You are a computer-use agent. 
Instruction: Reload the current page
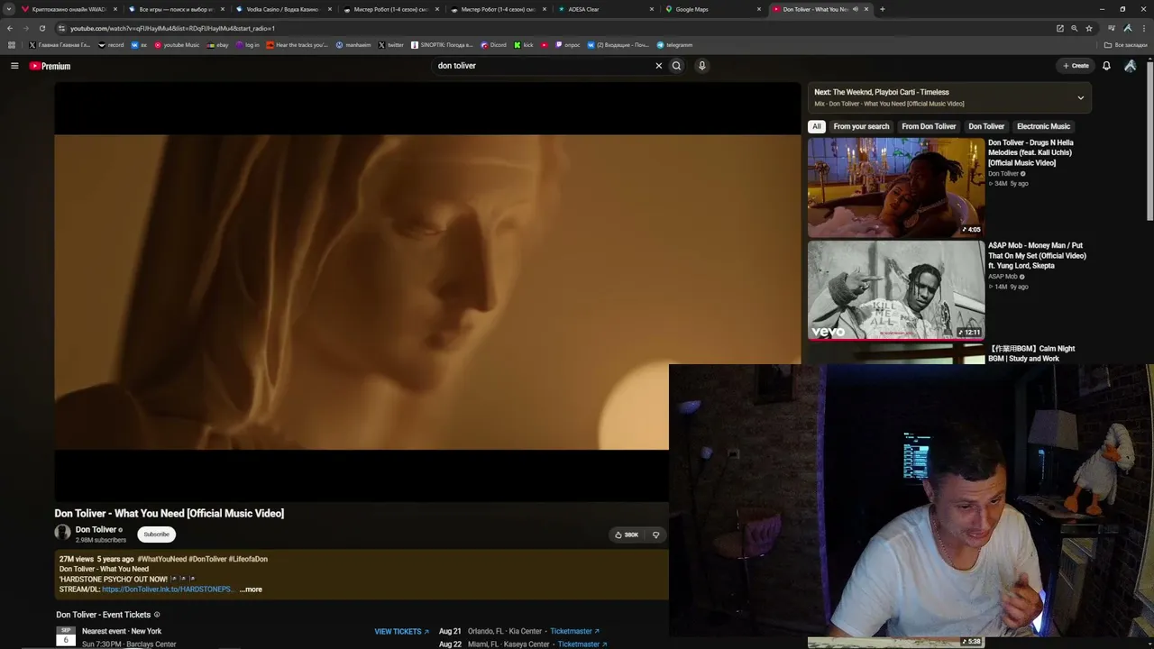point(42,28)
